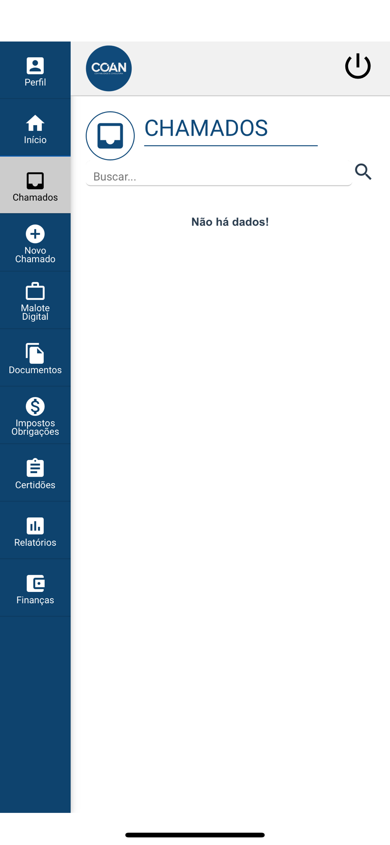The height and width of the screenshot is (845, 390).
Task: Open the Malote Digital briefcase icon
Action: pos(35,291)
